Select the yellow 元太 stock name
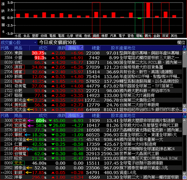The image size is (187, 180). 18,163
